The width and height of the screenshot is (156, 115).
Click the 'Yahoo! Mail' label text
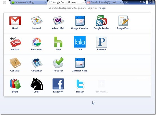pyautogui.click(x=58, y=28)
